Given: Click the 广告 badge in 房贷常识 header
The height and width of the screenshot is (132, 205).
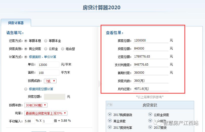Looking at the screenshot, I should click(x=110, y=105).
